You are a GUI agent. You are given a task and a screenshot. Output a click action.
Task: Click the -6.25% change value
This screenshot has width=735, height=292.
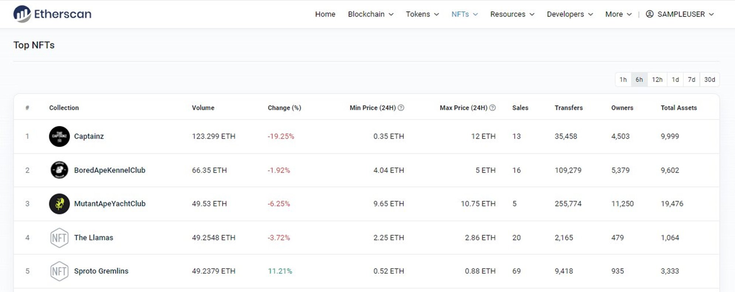[x=279, y=204]
